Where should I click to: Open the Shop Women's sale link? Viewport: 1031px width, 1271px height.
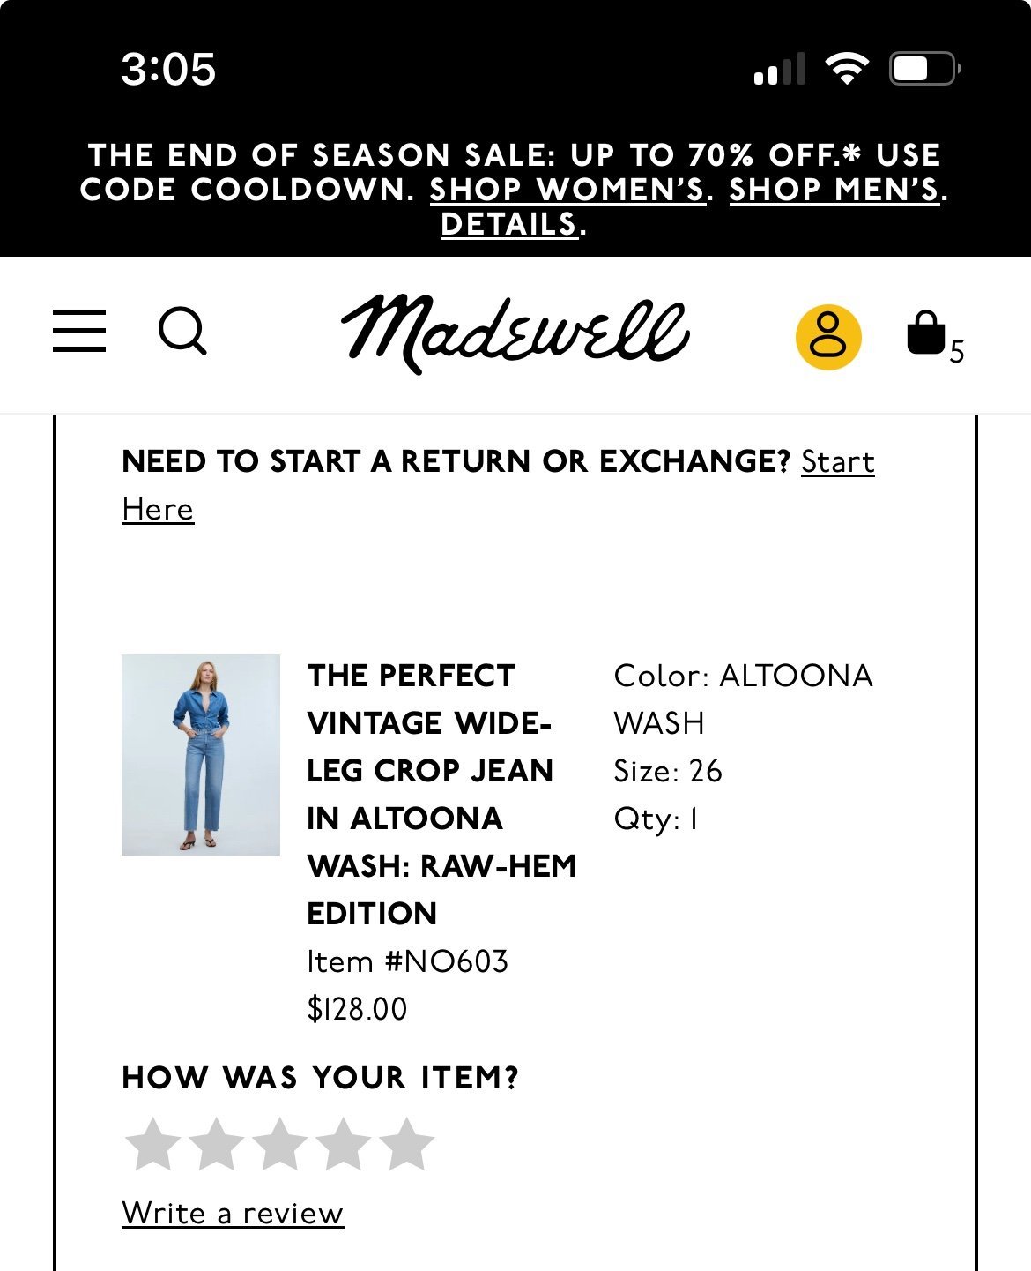pyautogui.click(x=567, y=190)
